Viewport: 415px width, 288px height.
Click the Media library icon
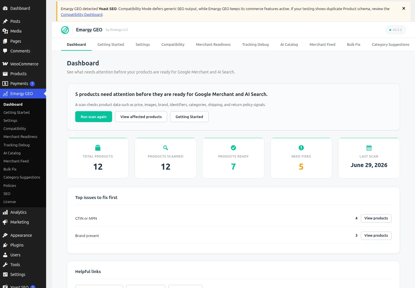point(5,31)
